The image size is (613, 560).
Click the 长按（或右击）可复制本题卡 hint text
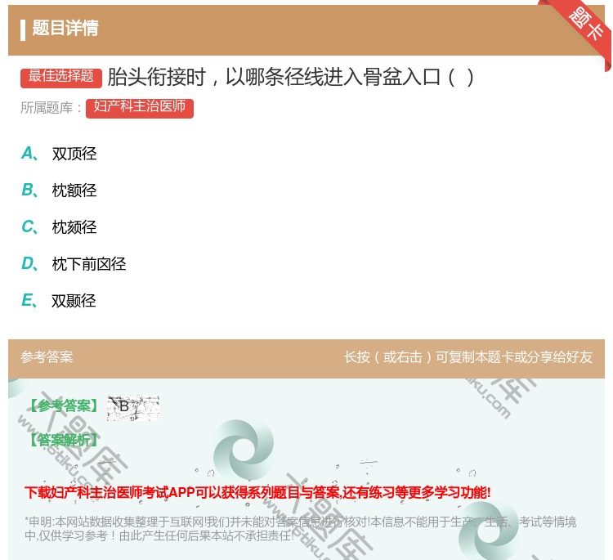point(468,356)
